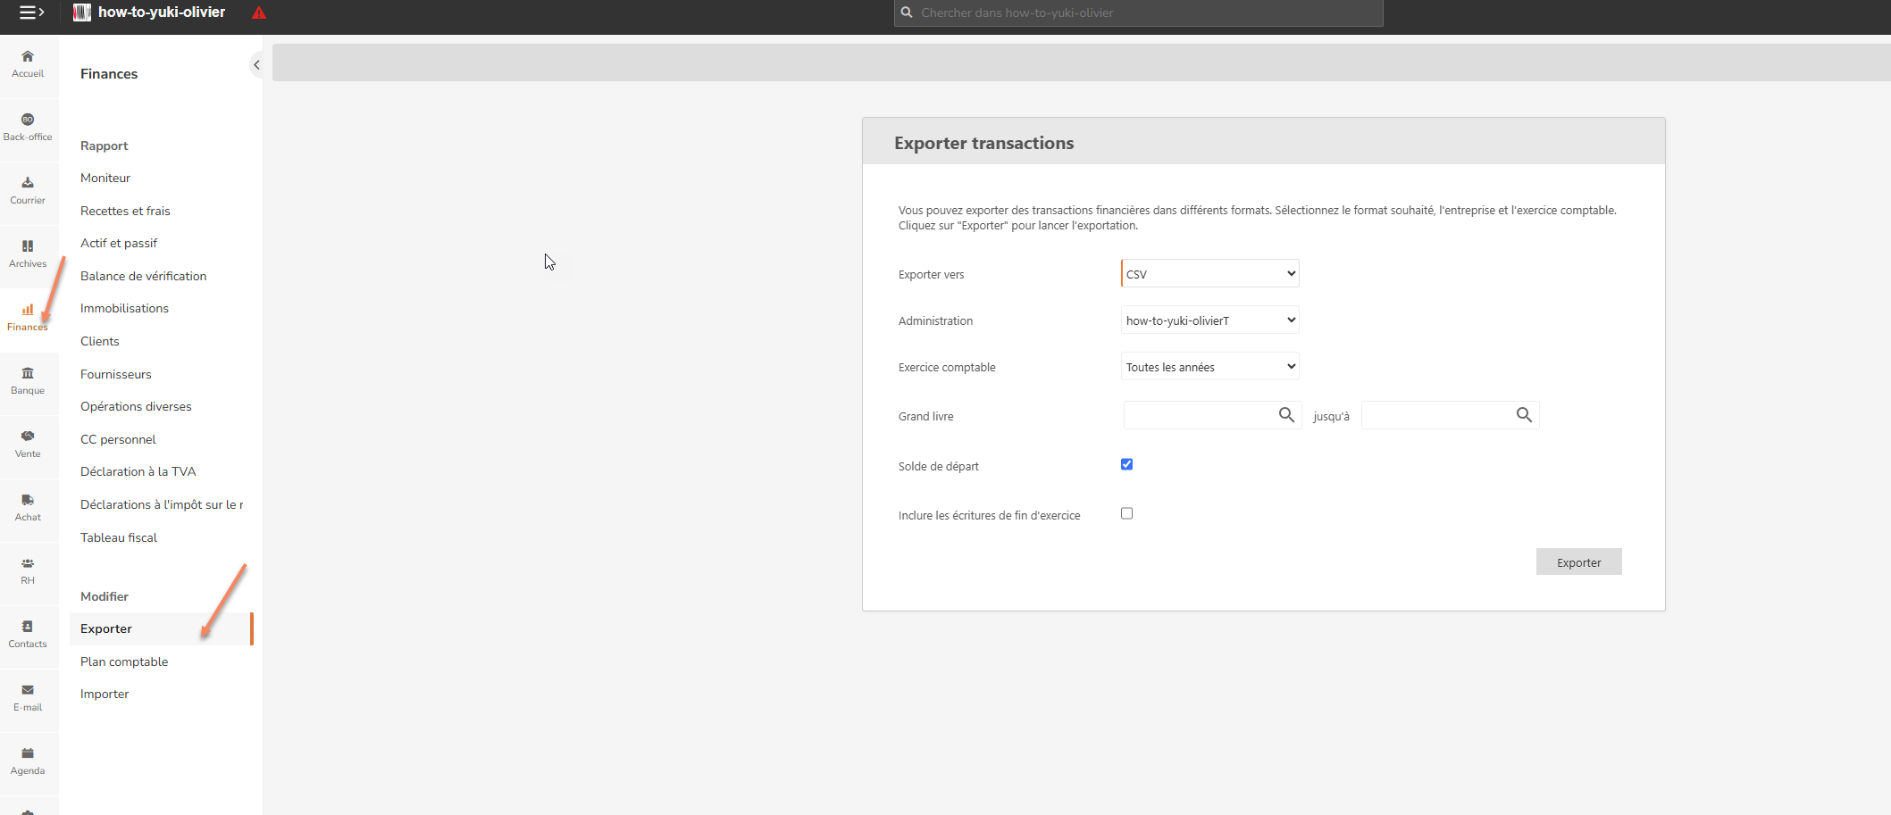Viewport: 1891px width, 815px height.
Task: Open Déclarations à l'impôt sur le revenu
Action: (x=161, y=504)
